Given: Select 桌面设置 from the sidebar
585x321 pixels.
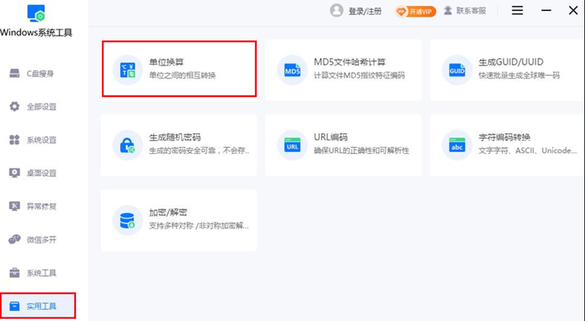Looking at the screenshot, I should (41, 173).
